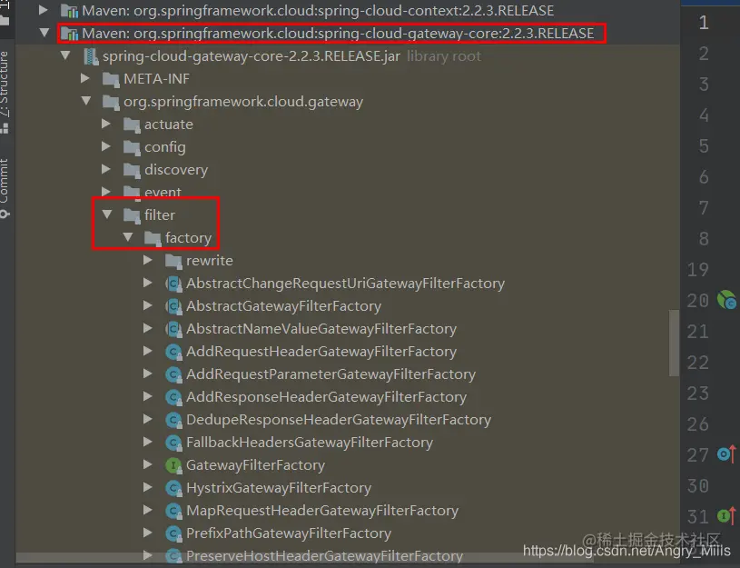Click the factory folder icon

[x=153, y=238]
